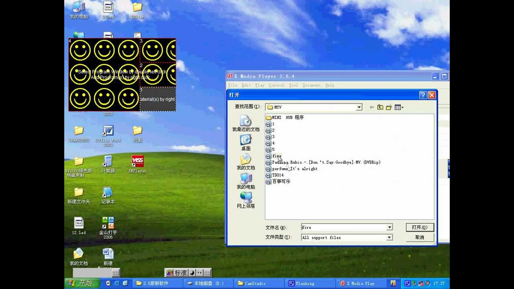Select the 金山打字 2006 desktop shortcut

coord(108,228)
